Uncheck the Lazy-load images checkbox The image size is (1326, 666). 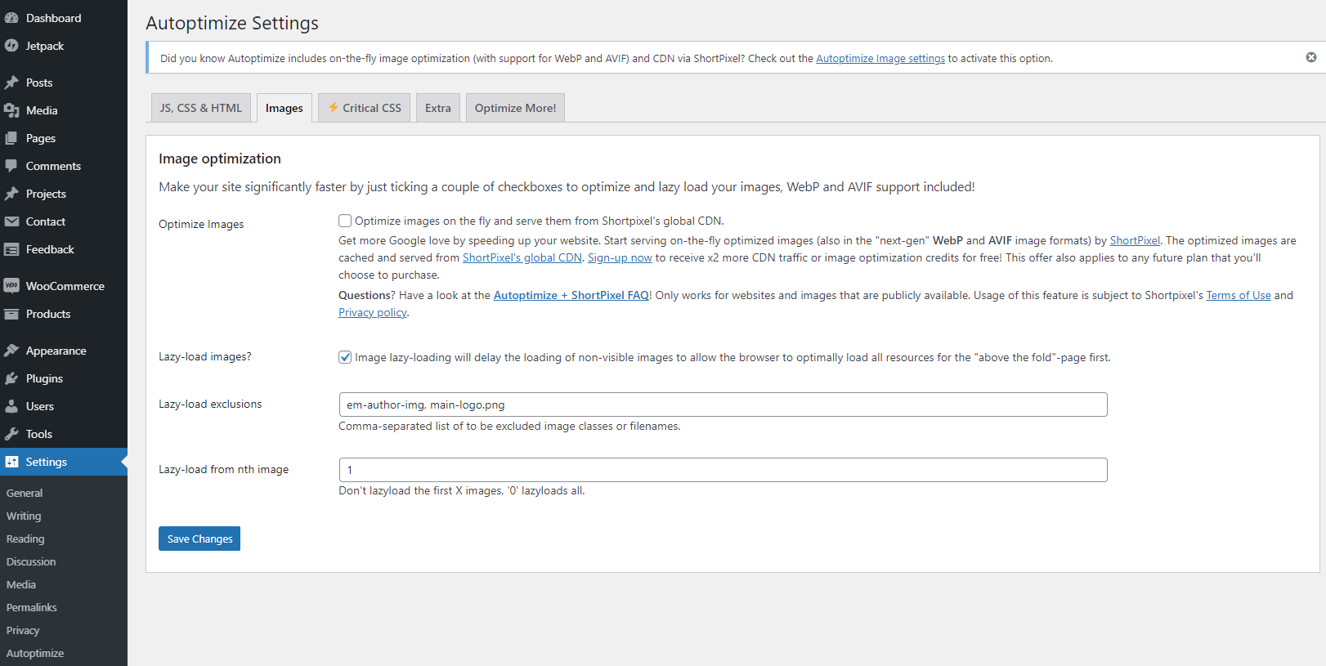pos(345,357)
